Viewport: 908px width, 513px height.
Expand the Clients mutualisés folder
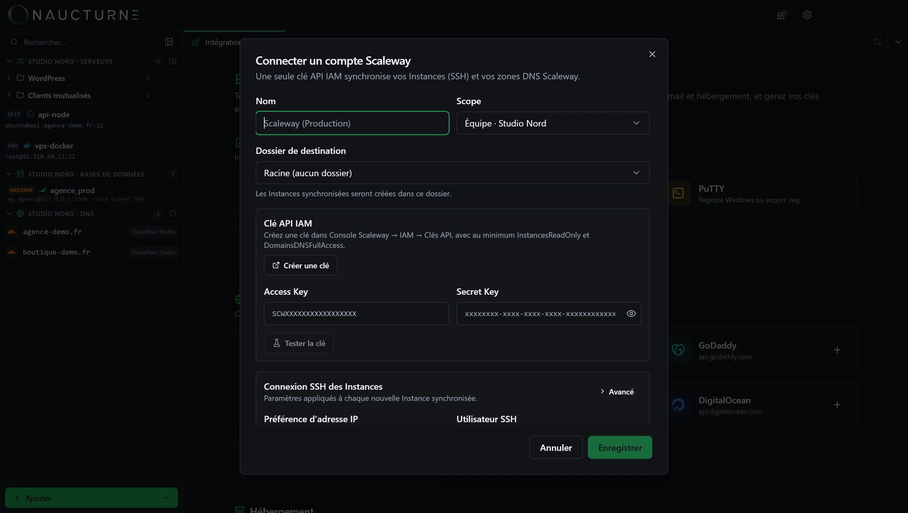click(x=9, y=95)
